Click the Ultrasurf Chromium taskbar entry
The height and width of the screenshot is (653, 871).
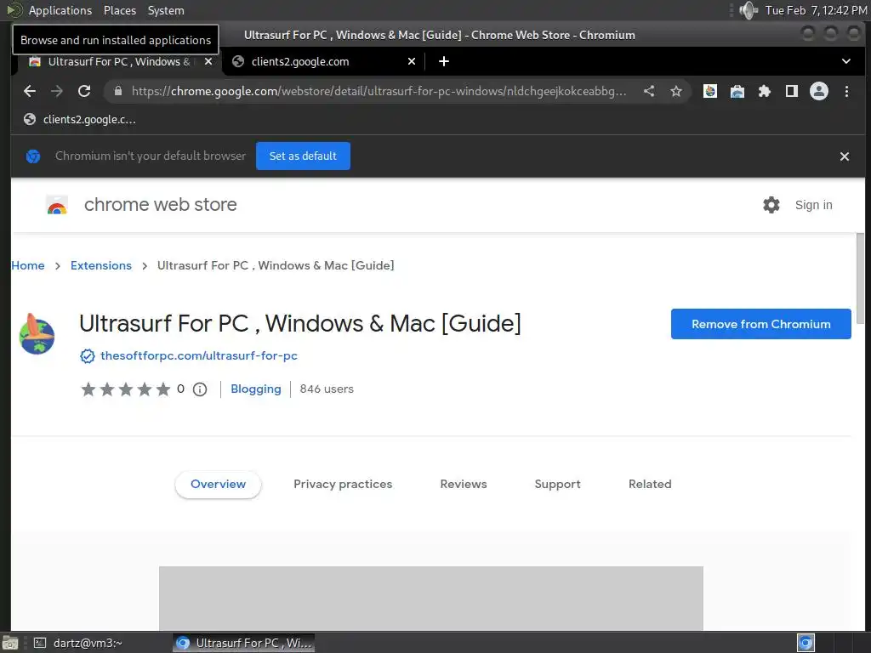click(244, 643)
